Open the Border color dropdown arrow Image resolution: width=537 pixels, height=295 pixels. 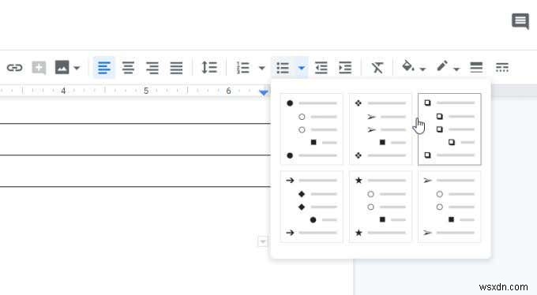[x=456, y=69]
